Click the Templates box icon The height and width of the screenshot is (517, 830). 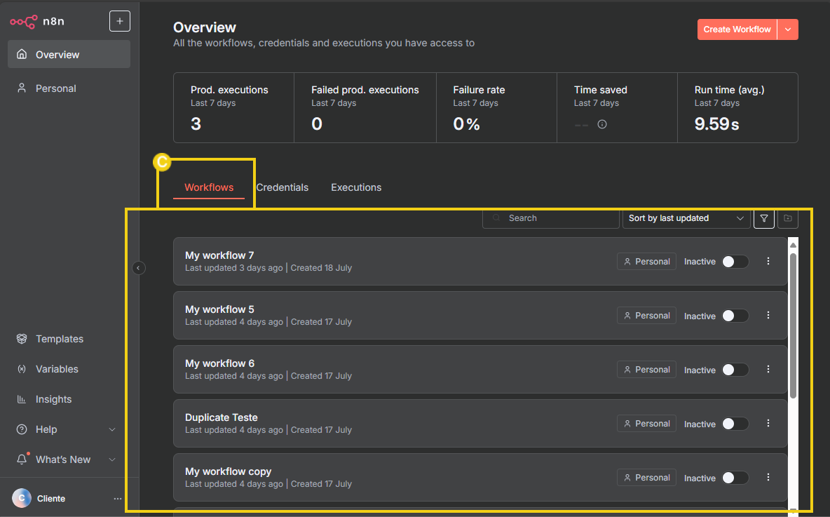coord(22,339)
